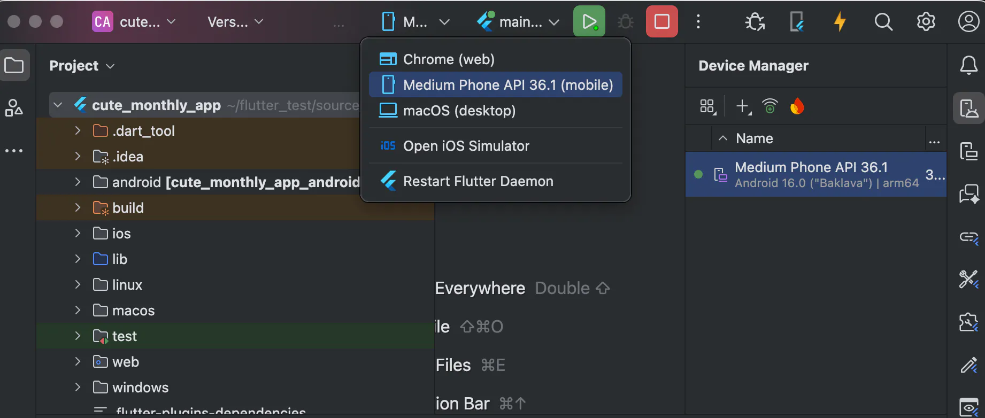Collapse the cute_monthly_app project root
The width and height of the screenshot is (985, 418).
[58, 105]
